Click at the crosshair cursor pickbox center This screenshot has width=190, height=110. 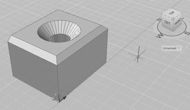point(138,57)
